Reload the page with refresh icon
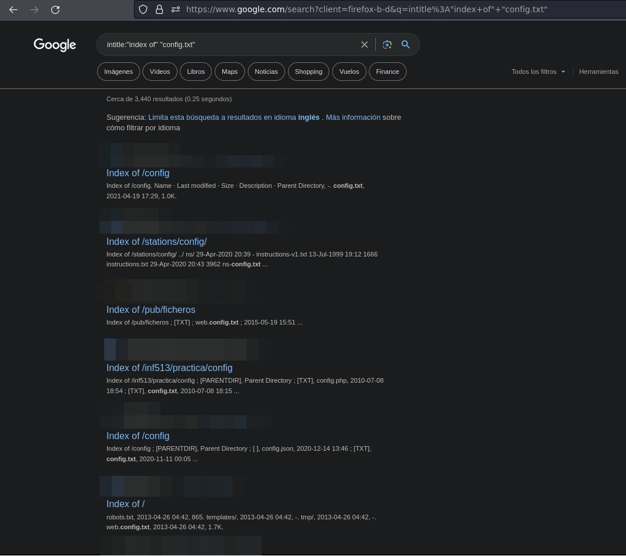This screenshot has width=626, height=556. tap(55, 9)
